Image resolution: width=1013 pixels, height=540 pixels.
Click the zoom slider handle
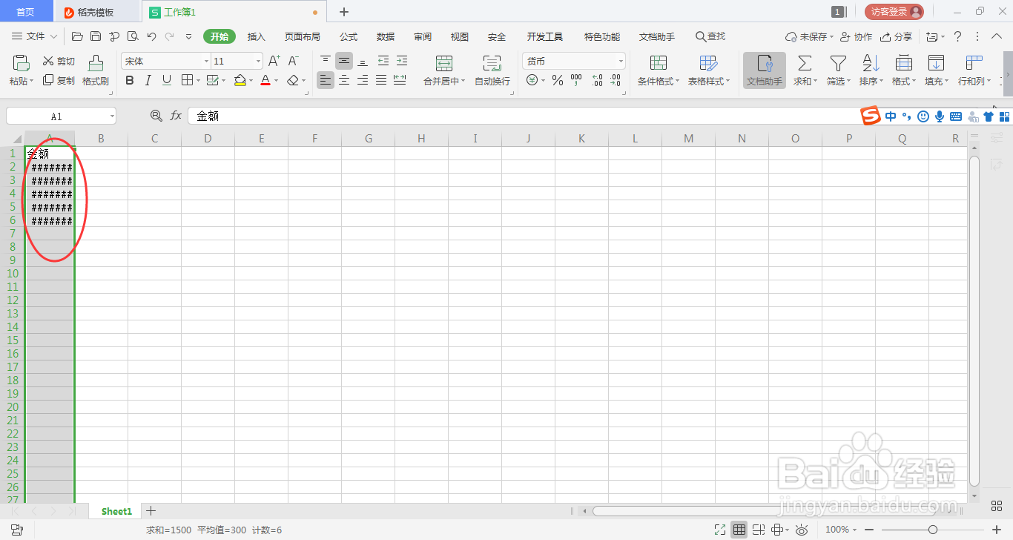(x=933, y=530)
